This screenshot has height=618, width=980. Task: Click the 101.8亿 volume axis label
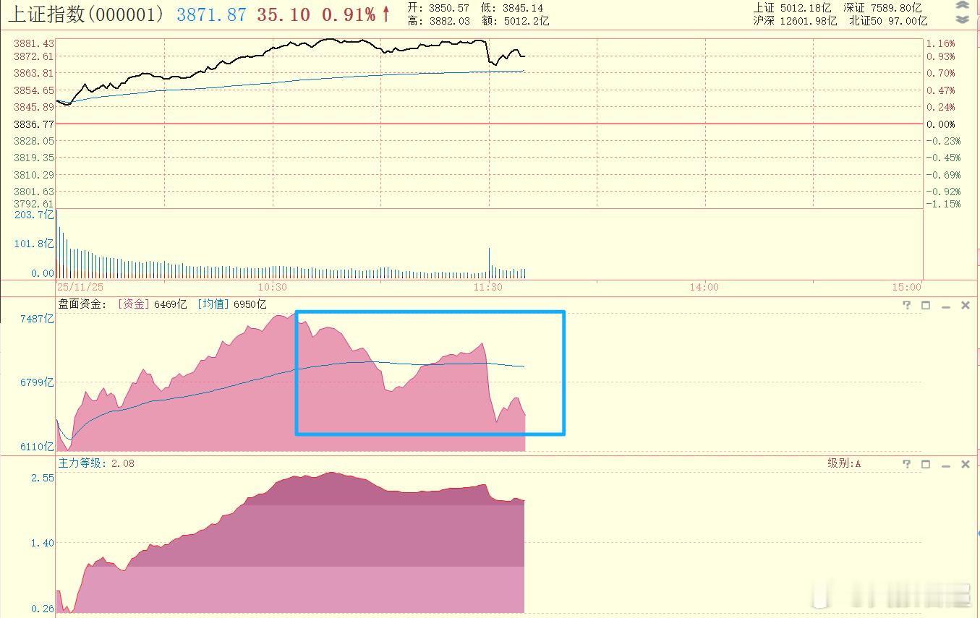34,244
